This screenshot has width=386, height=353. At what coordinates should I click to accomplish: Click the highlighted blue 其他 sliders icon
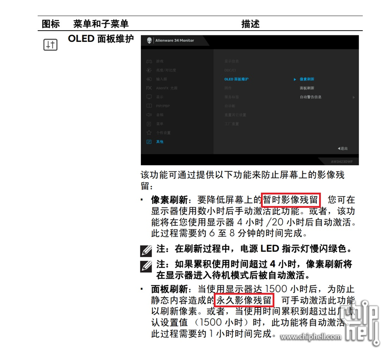point(149,142)
